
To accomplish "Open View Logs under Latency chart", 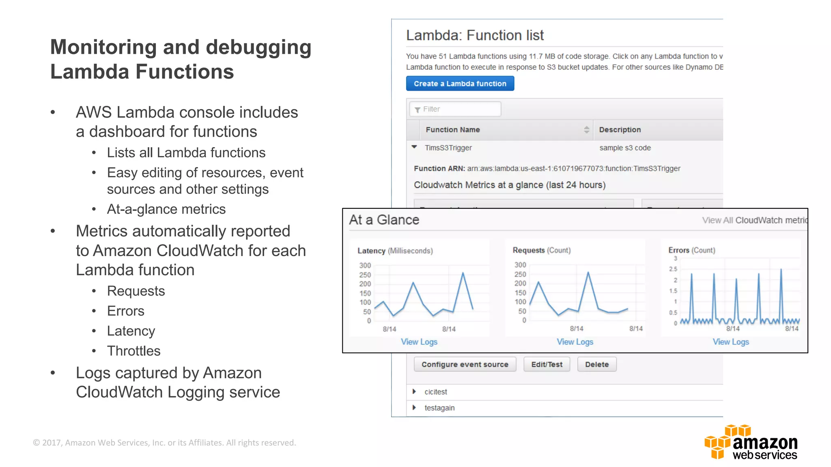I will tap(419, 342).
